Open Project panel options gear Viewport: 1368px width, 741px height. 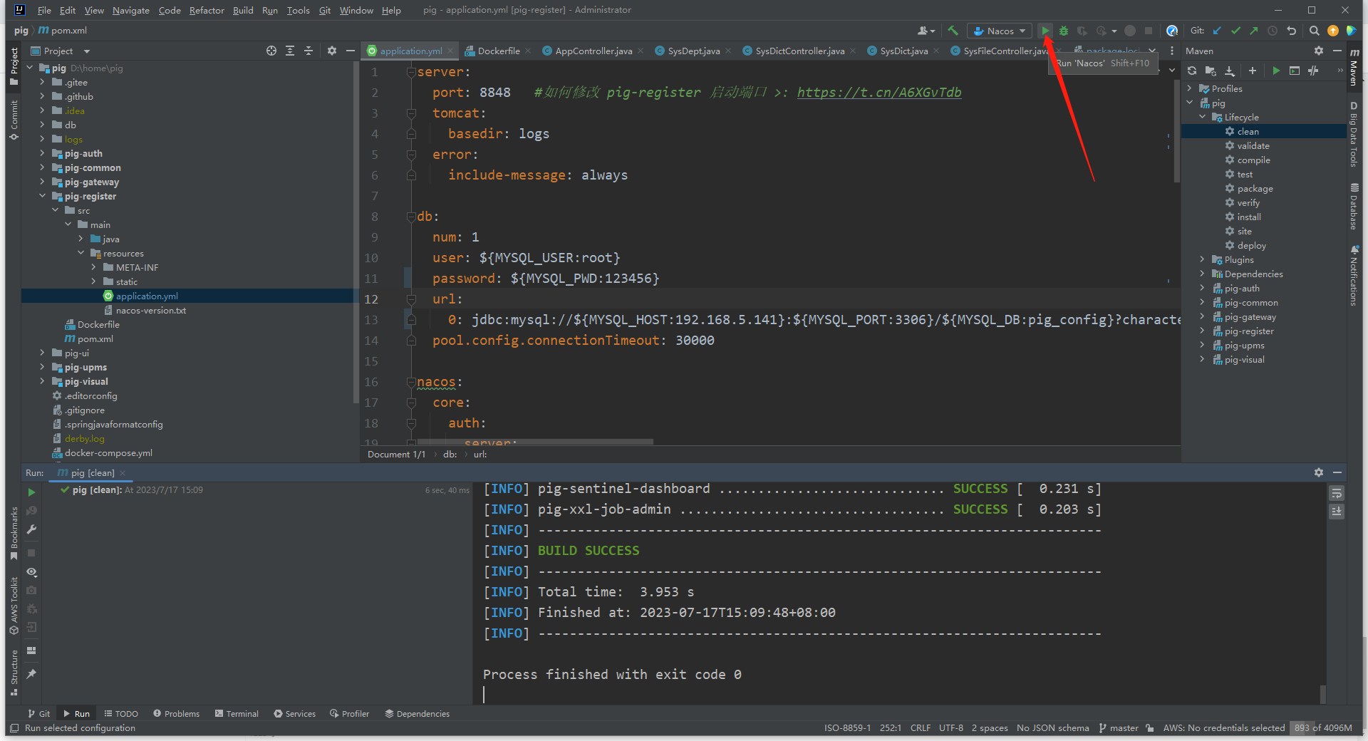[332, 51]
